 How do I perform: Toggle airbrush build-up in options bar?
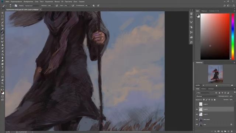[73, 6]
